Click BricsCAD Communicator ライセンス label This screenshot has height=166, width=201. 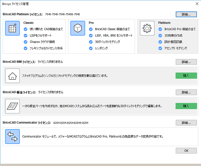[x=27, y=123]
